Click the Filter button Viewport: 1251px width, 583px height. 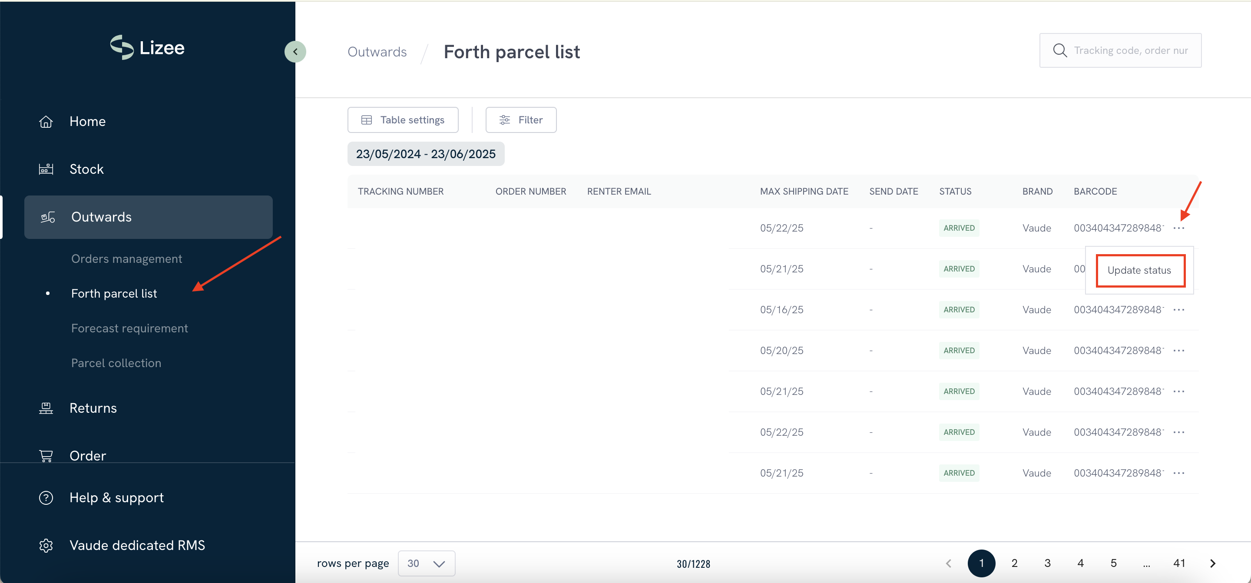click(x=521, y=119)
